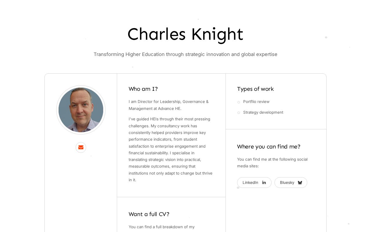Viewport: 371px width, 232px height.
Task: Click the circle bullet beside Portflio review
Action: coord(239,102)
